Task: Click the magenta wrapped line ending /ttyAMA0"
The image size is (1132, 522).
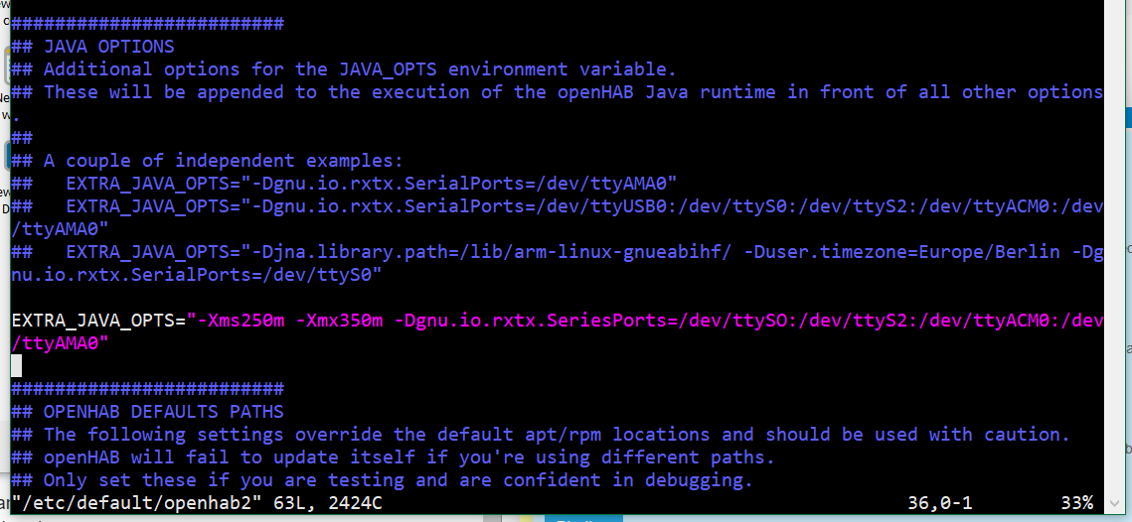Action: [x=60, y=342]
